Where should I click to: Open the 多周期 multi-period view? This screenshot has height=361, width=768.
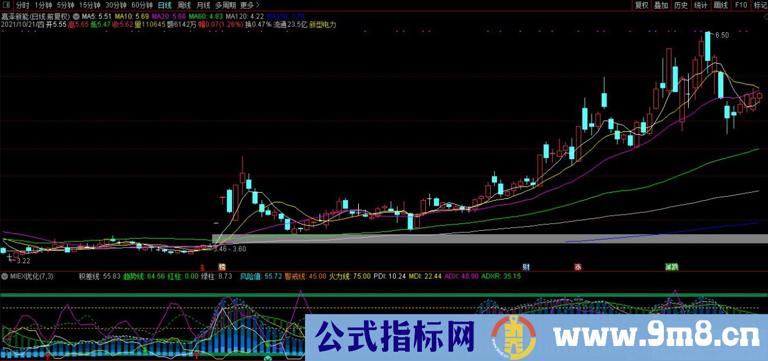click(x=225, y=5)
